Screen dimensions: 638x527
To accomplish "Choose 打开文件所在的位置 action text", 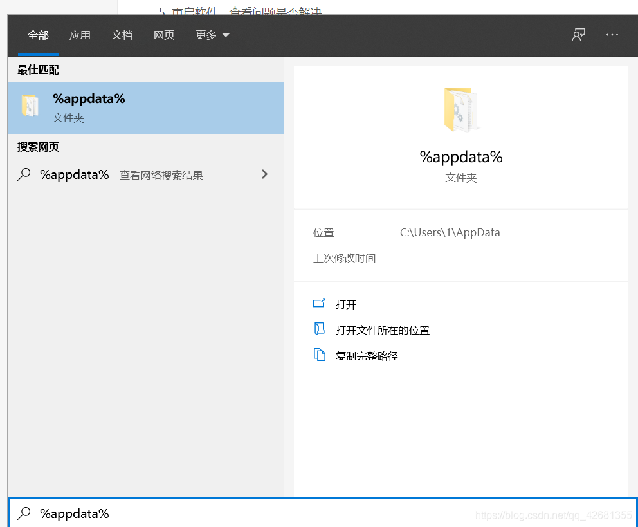I will (382, 330).
